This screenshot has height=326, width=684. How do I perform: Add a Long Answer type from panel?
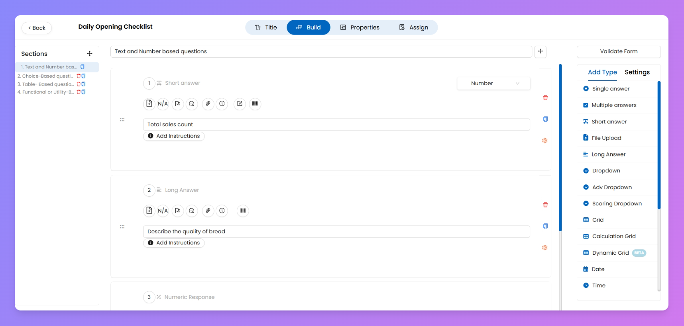pyautogui.click(x=617, y=154)
